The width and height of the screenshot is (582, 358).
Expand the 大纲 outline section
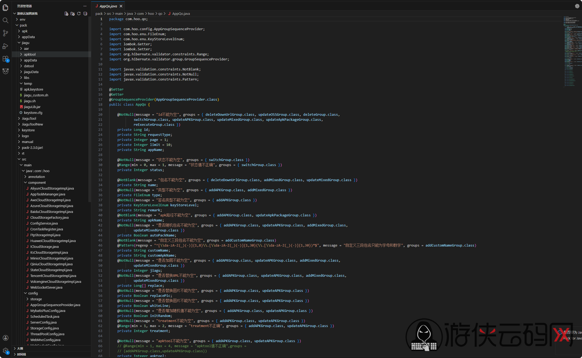20,348
